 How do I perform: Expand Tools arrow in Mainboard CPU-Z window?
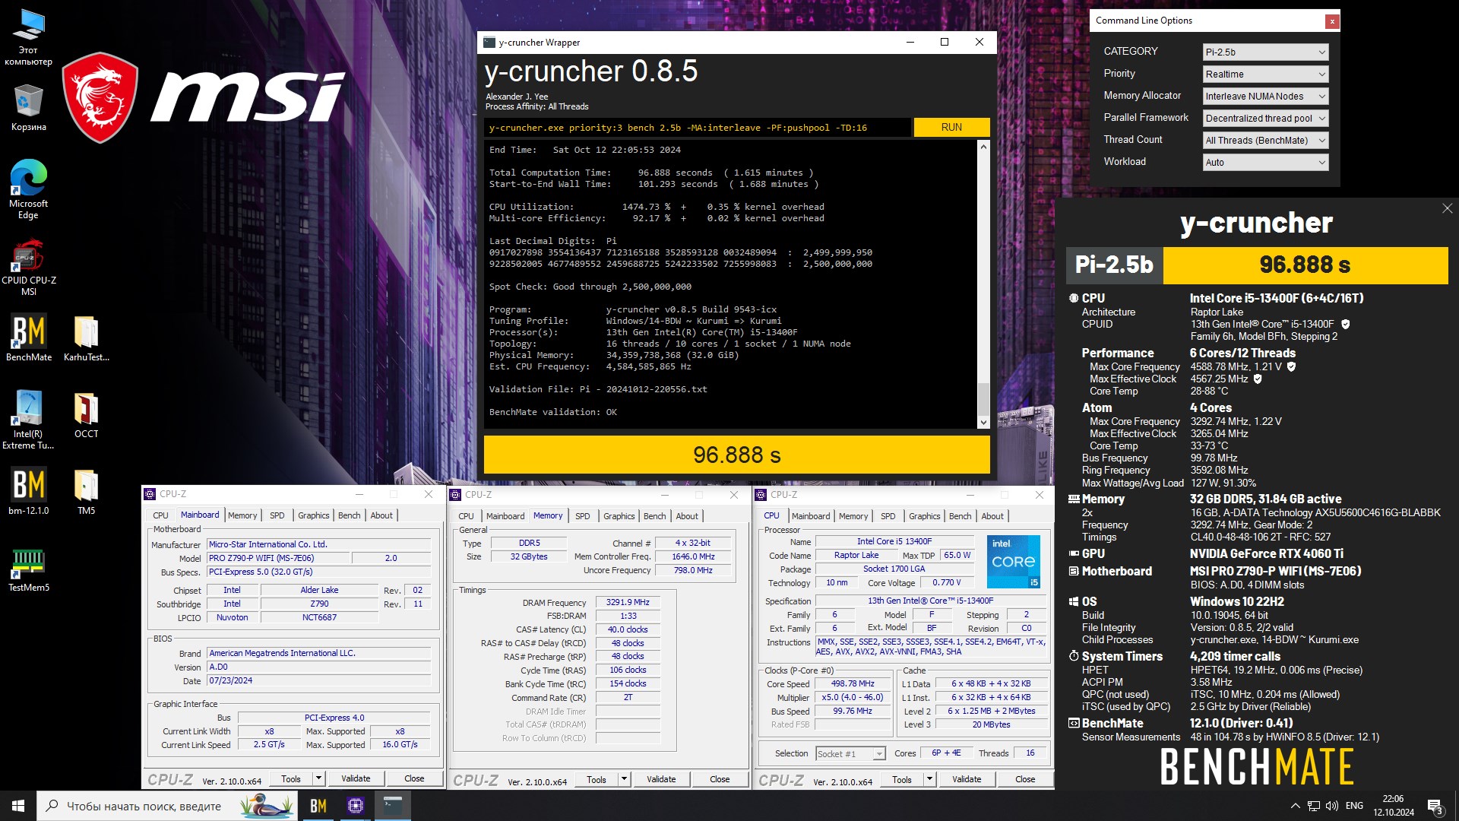point(319,778)
